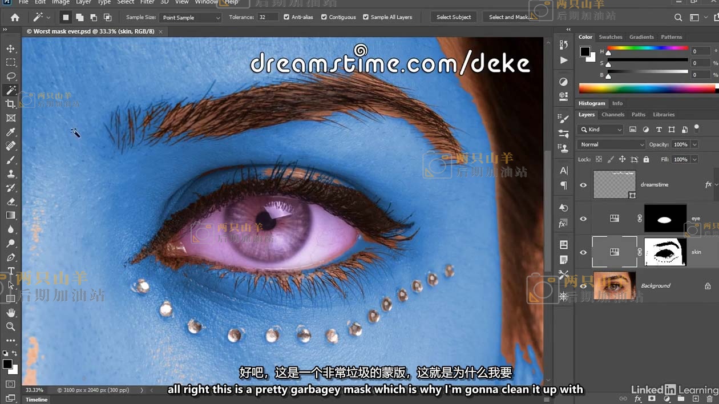This screenshot has width=719, height=404.
Task: Select the Zoom tool
Action: pyautogui.click(x=10, y=326)
